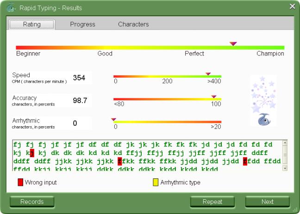300x214 pixels.
Task: Click the resize grip at window corner
Action: [296, 210]
